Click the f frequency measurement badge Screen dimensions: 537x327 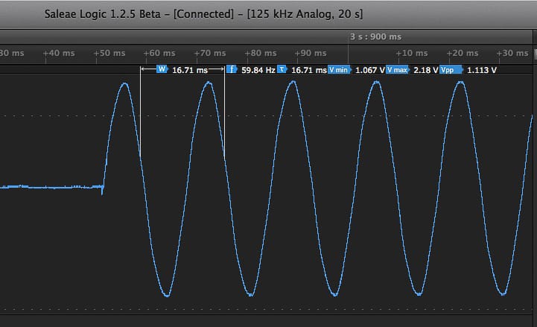pyautogui.click(x=232, y=69)
